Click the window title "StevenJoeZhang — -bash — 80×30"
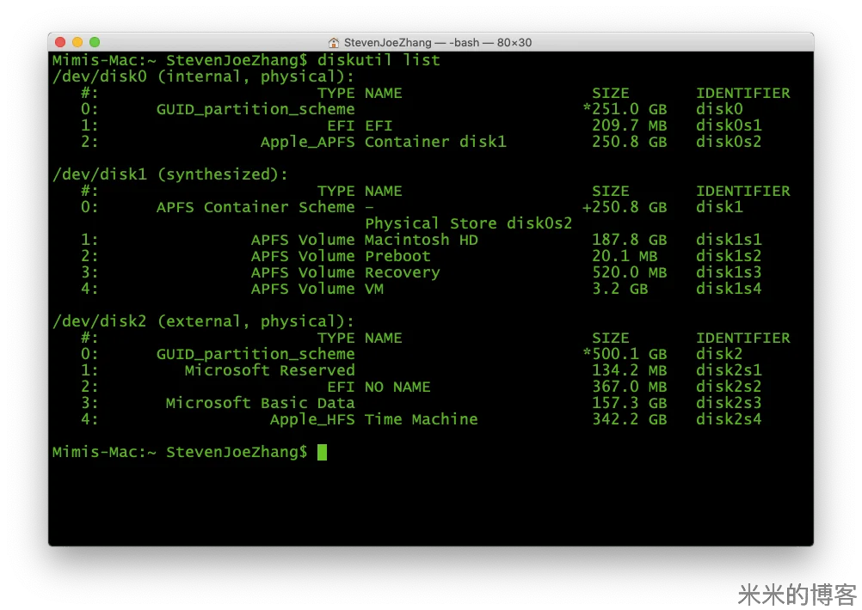The image size is (862, 610). tap(438, 42)
